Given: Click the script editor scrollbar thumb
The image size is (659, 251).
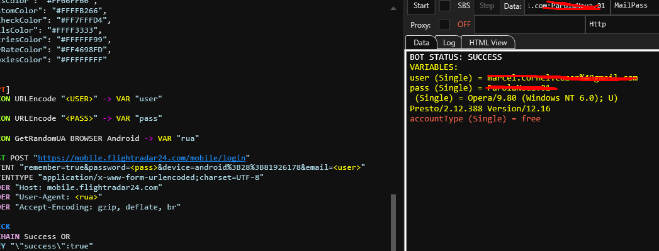Looking at the screenshot, I should click(393, 222).
